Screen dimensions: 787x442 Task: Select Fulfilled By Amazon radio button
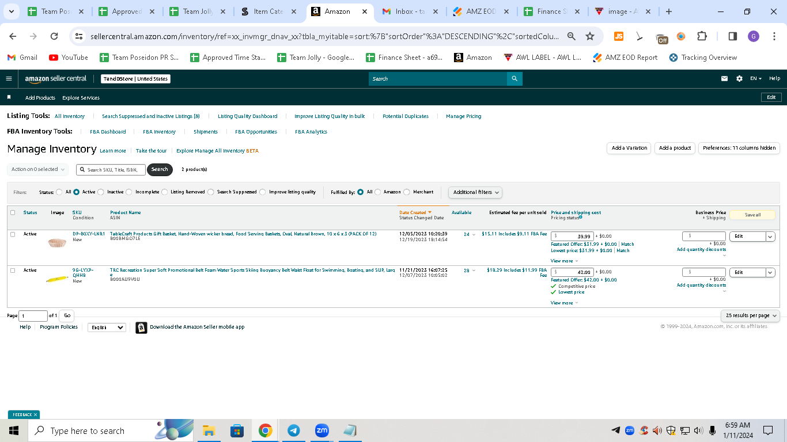(378, 192)
